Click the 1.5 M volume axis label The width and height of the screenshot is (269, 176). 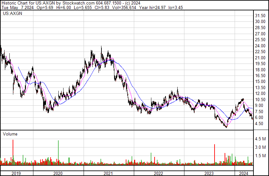(x=260, y=156)
